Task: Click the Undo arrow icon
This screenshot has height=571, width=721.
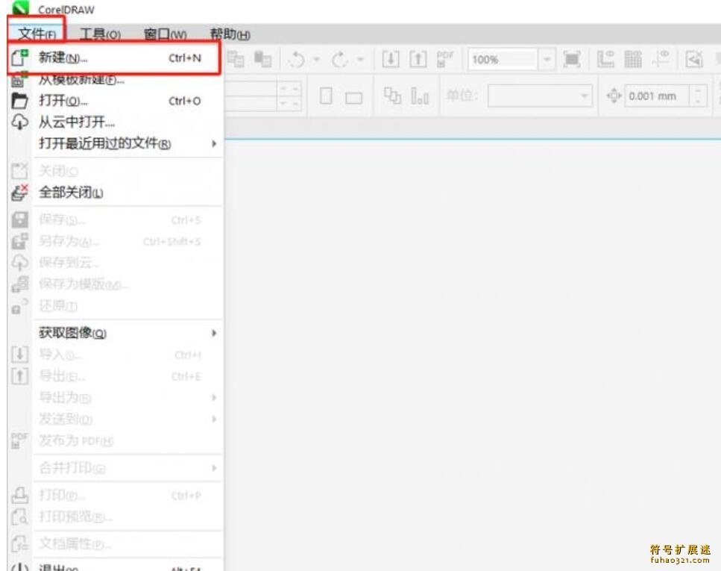Action: pos(297,60)
